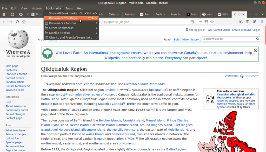Screen dimensions: 266x152
Task: Click Qikiqtani School Operations link
Action: pos(144,84)
